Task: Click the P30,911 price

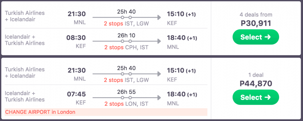Action: pos(256,23)
